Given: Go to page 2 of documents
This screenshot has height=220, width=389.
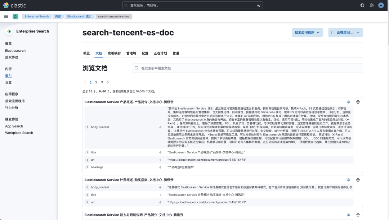Looking at the screenshot, I should pos(96,82).
